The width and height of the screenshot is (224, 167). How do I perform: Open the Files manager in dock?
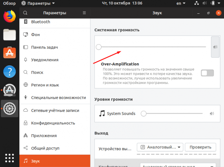tap(9, 35)
